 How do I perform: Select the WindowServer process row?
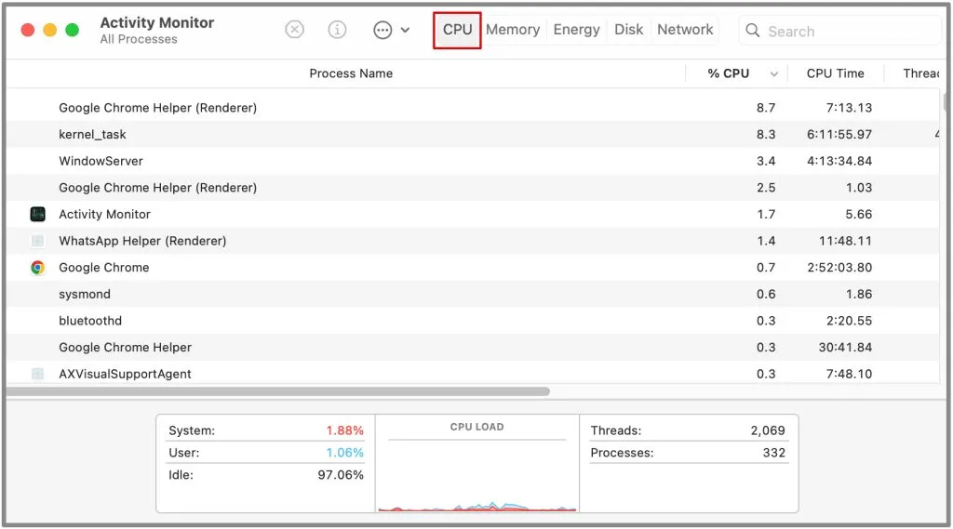click(x=473, y=161)
